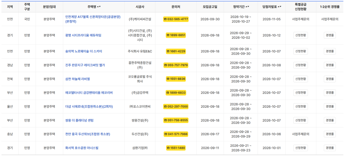This screenshot has height=156, width=344.
Task: Show 경쟁률 for 삼천 하늘채 라비엘
Action: click(330, 79)
